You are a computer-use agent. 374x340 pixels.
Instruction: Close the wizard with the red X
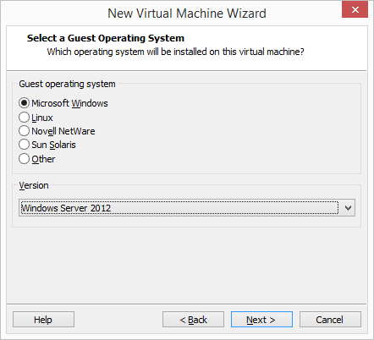(x=355, y=9)
